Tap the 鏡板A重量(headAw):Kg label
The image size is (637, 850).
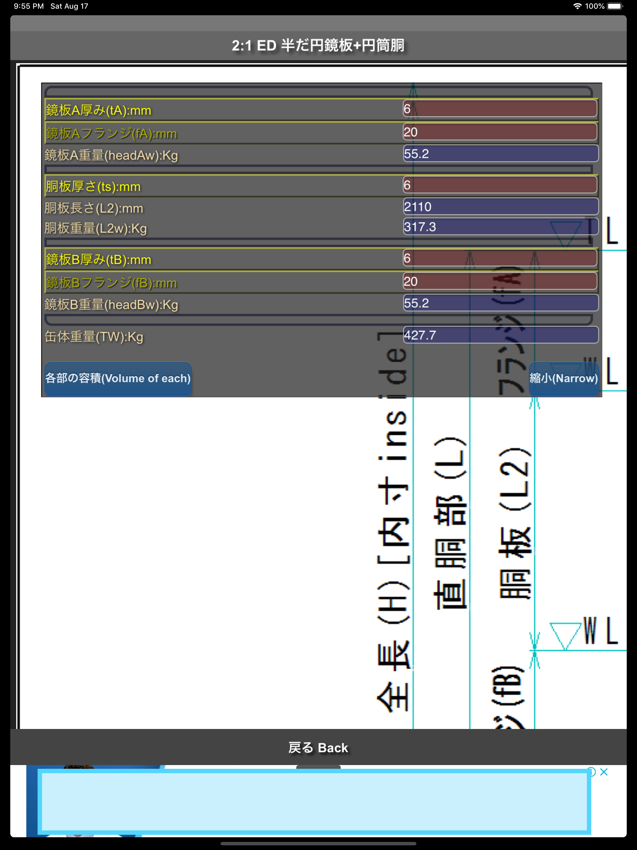(111, 155)
